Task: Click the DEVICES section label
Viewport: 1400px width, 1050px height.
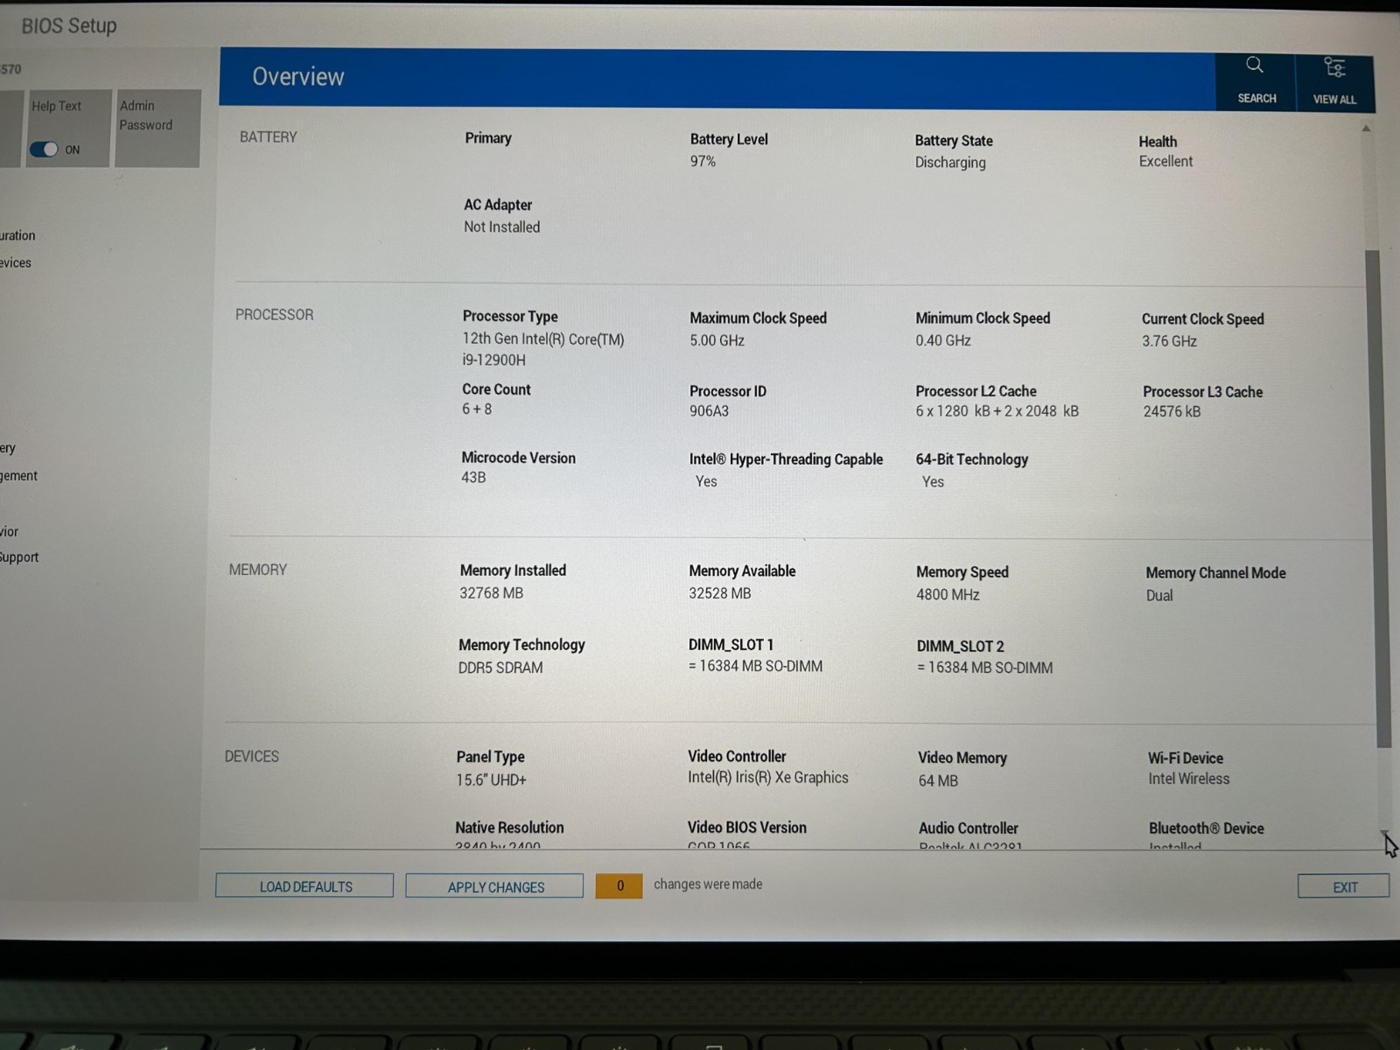Action: (x=252, y=757)
